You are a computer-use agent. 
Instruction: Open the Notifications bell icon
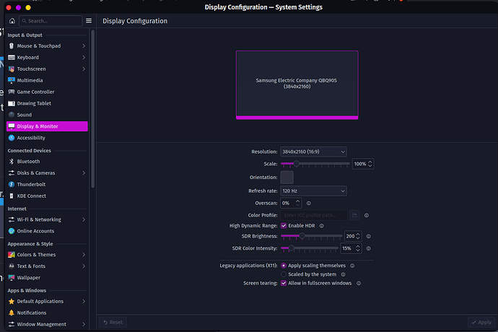12,313
